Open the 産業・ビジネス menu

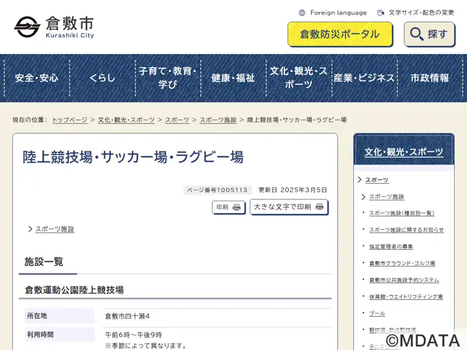click(364, 78)
